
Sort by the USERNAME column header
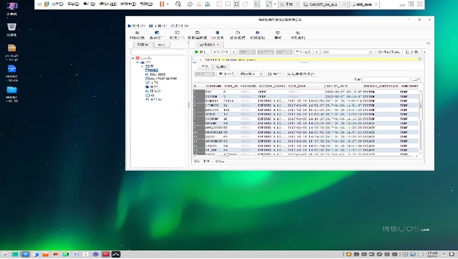click(214, 86)
